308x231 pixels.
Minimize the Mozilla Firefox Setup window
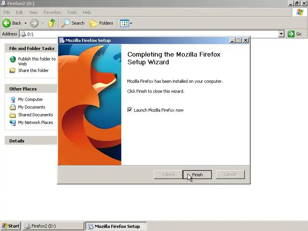(232, 40)
